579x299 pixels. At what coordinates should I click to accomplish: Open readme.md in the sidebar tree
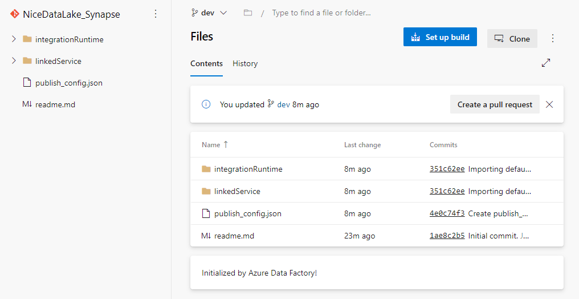click(55, 104)
